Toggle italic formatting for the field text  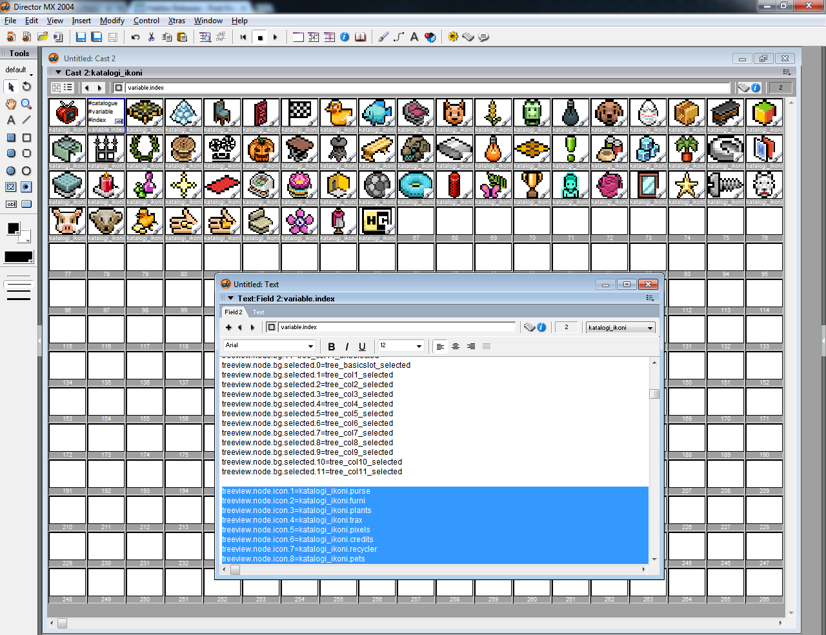pyautogui.click(x=347, y=347)
